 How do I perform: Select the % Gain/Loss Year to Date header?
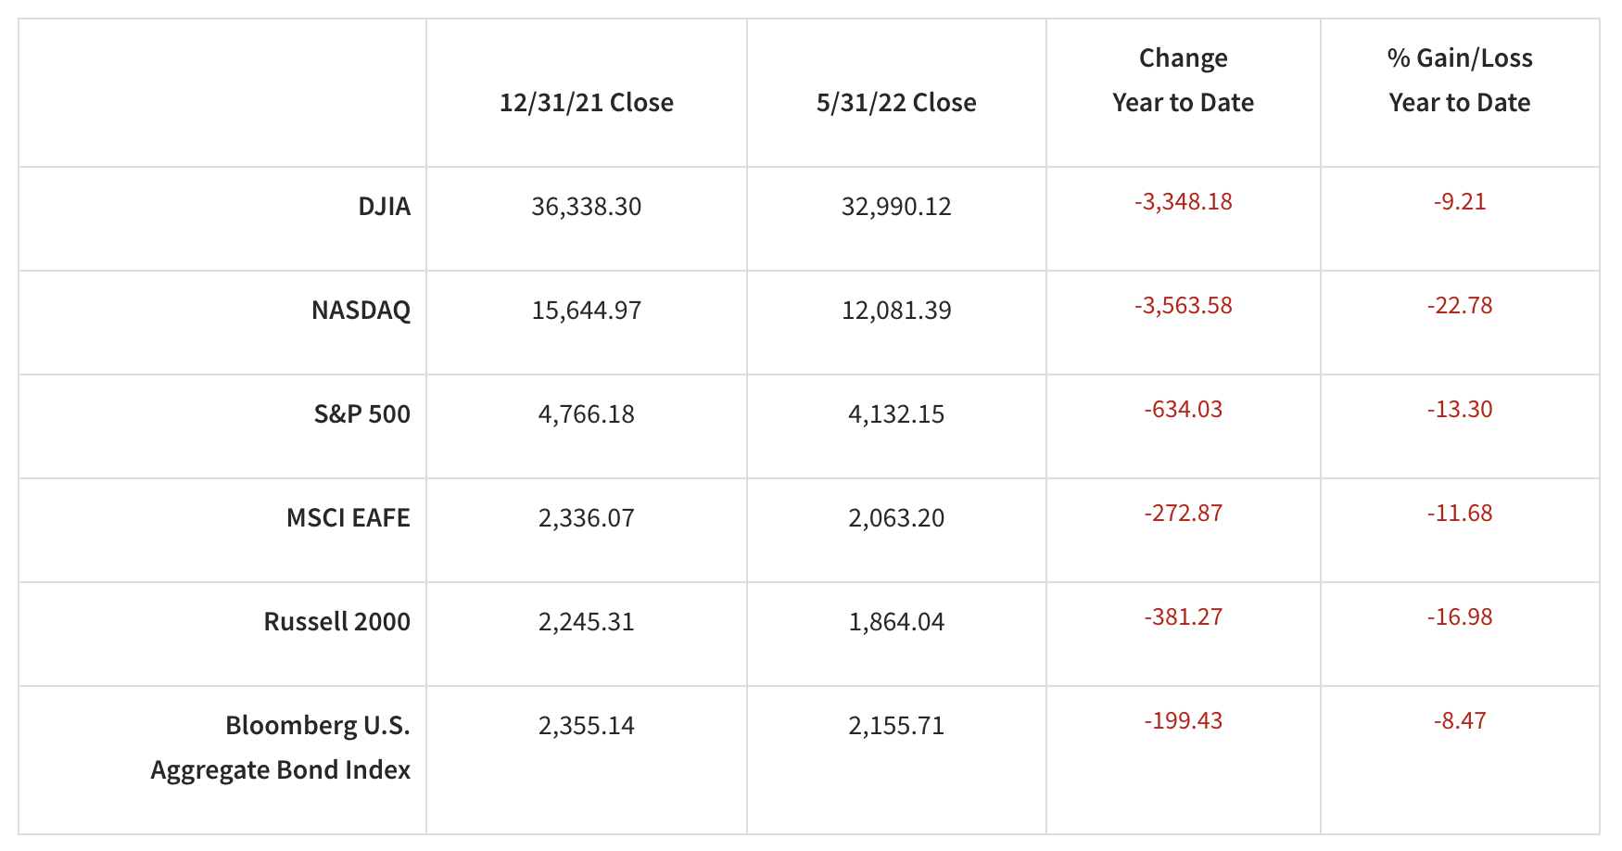pyautogui.click(x=1459, y=80)
